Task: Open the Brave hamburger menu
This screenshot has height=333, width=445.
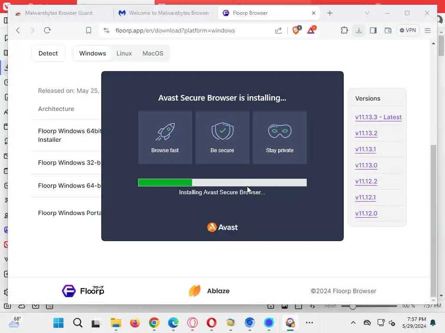Action: click(x=428, y=30)
